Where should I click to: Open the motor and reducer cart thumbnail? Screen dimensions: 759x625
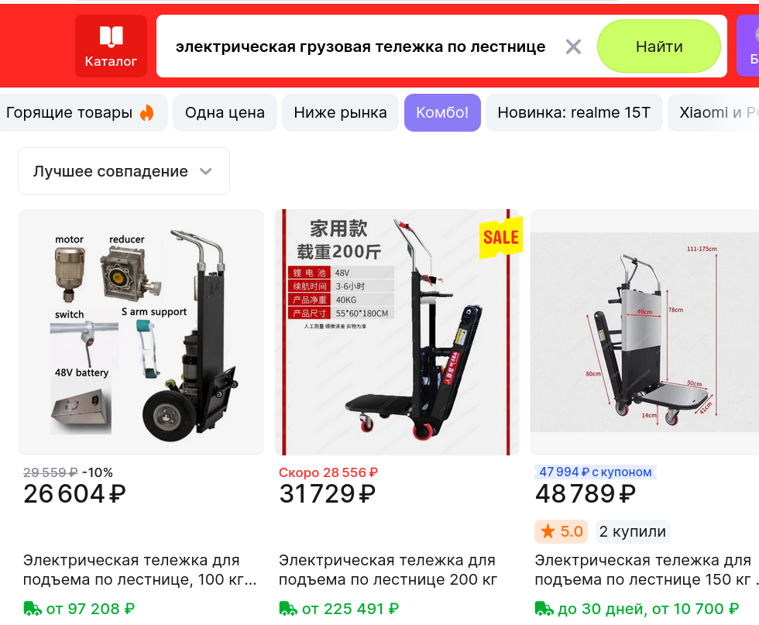click(x=141, y=332)
